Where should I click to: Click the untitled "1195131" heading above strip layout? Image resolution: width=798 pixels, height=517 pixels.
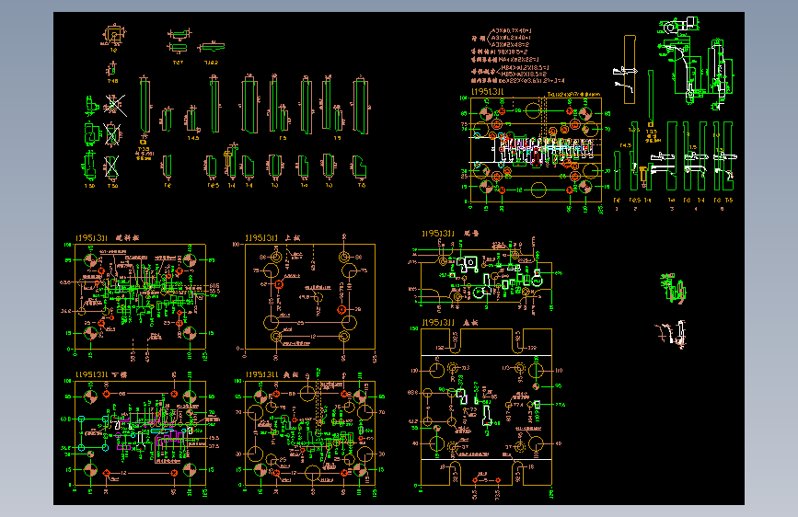click(487, 92)
